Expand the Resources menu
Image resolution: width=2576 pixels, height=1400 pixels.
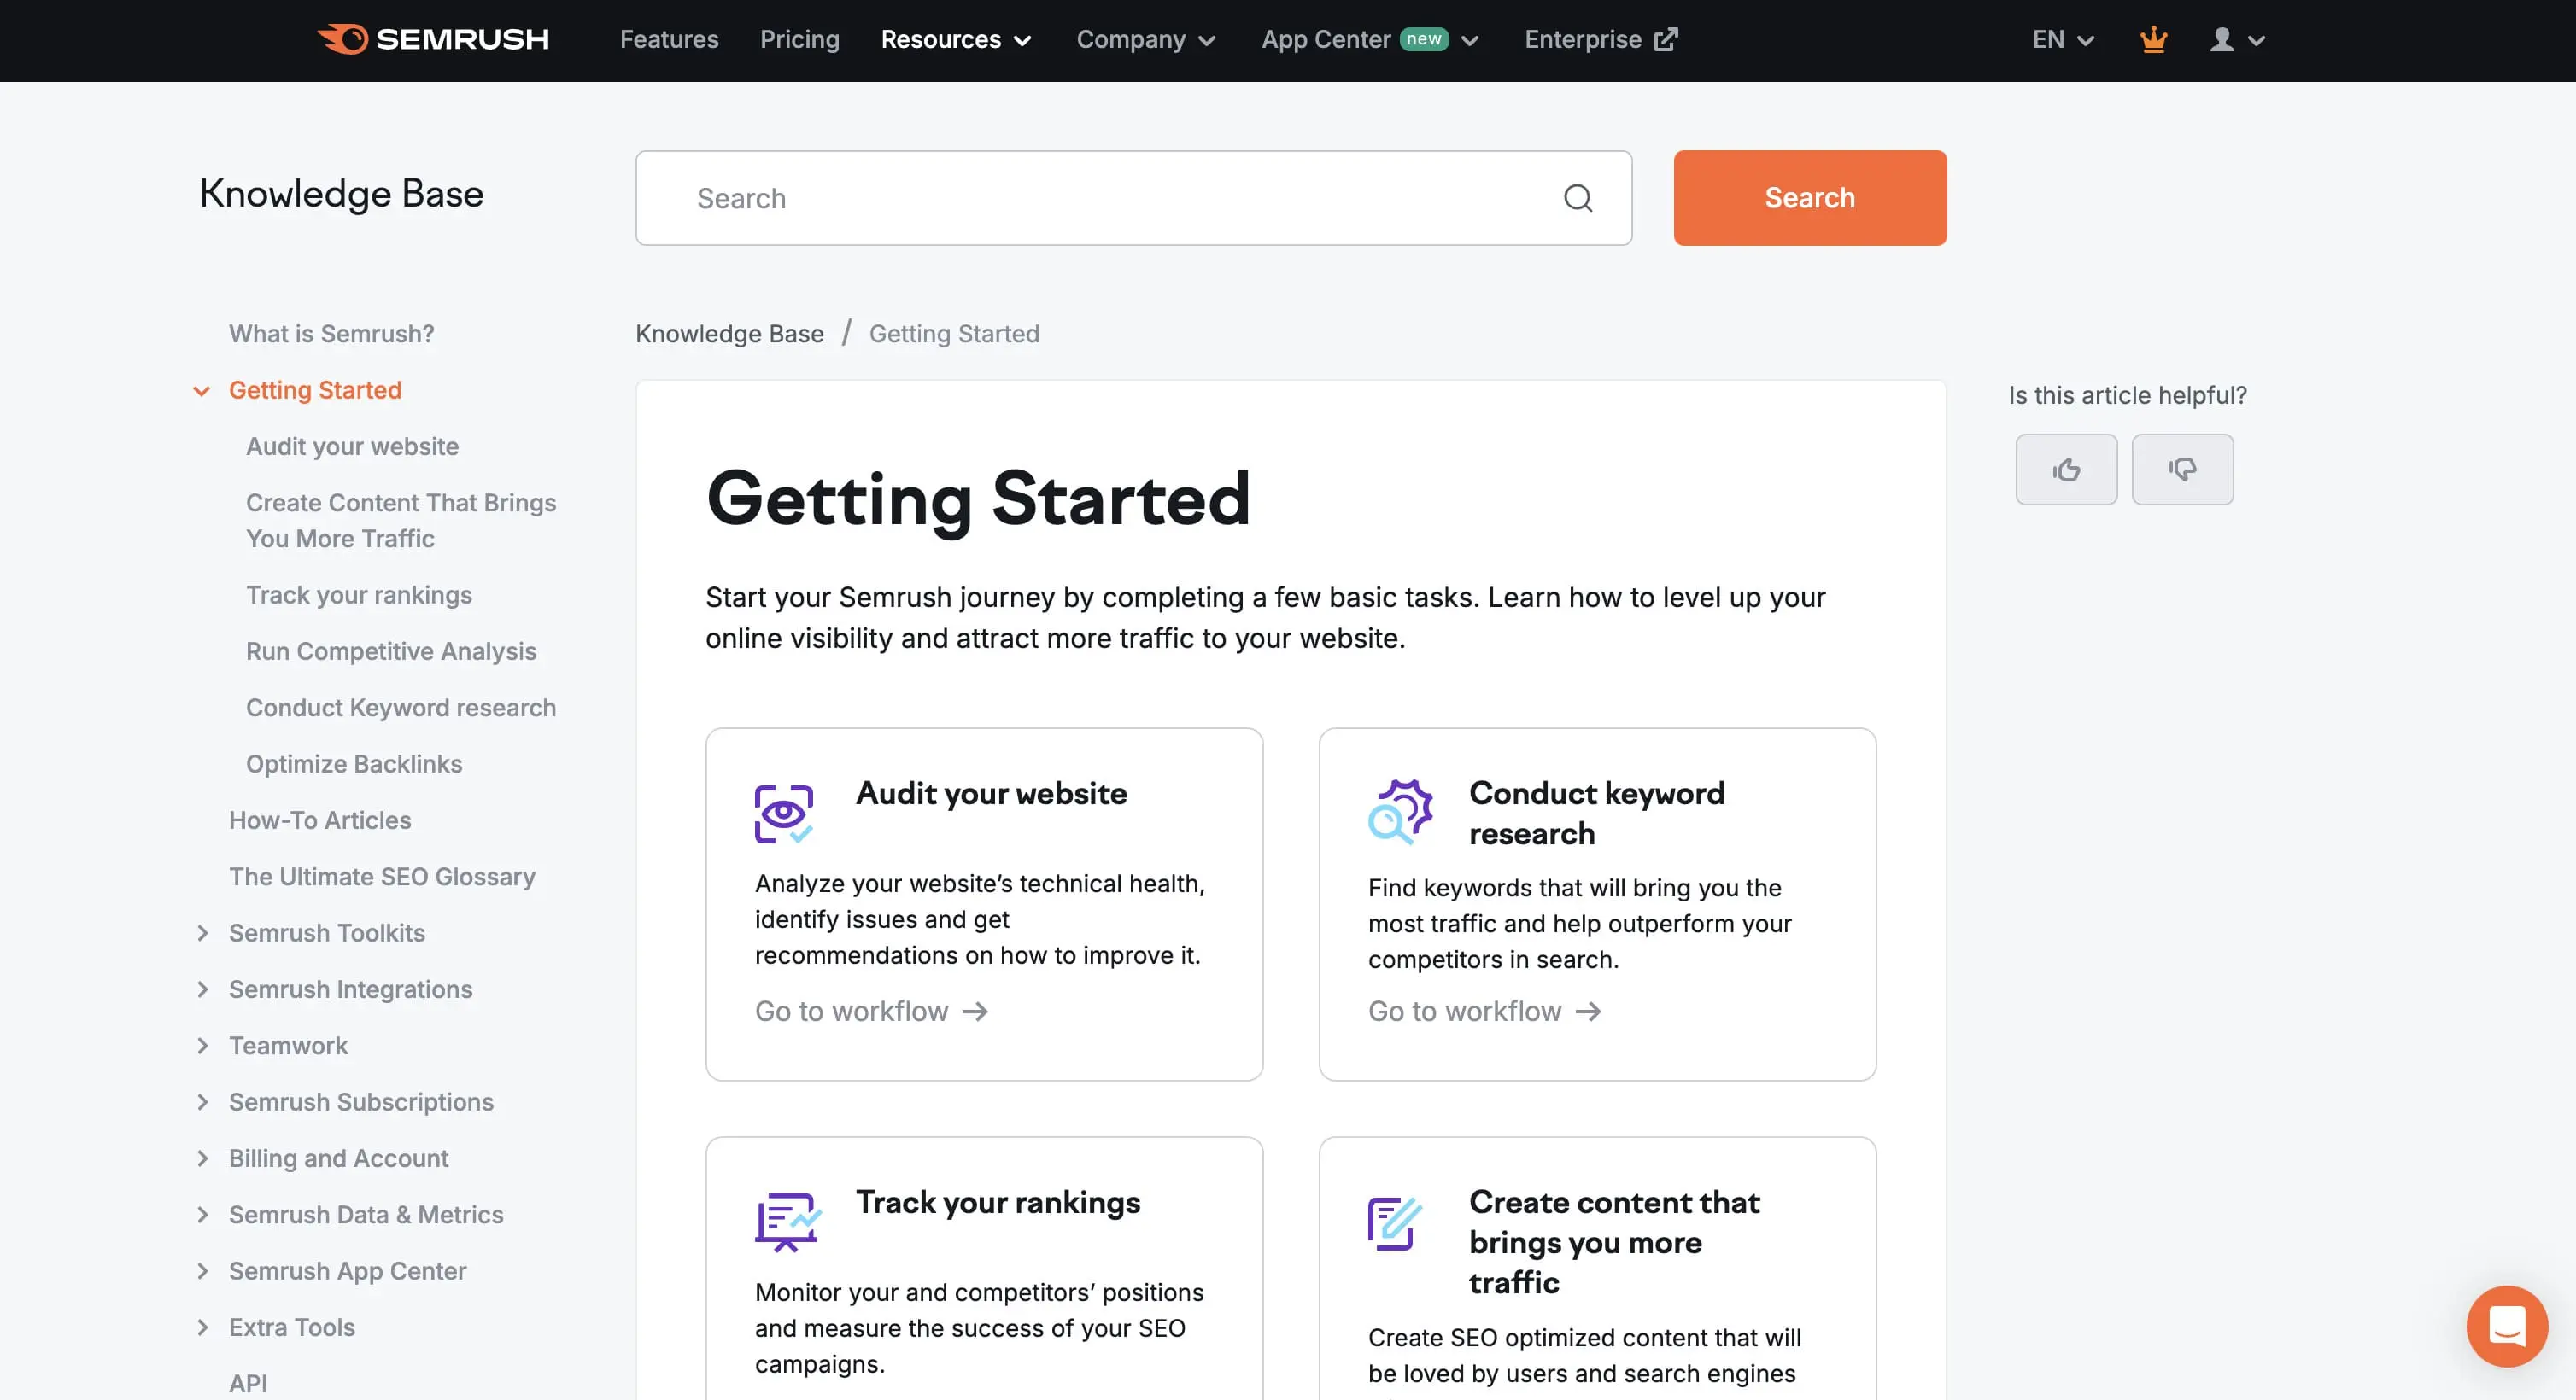click(955, 40)
